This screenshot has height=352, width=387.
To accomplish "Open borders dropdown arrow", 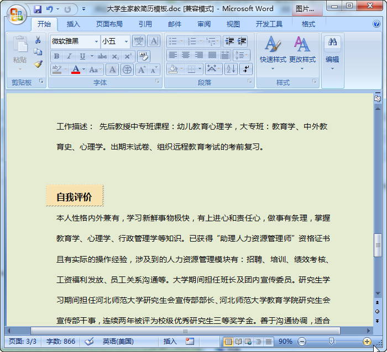I will (200, 69).
